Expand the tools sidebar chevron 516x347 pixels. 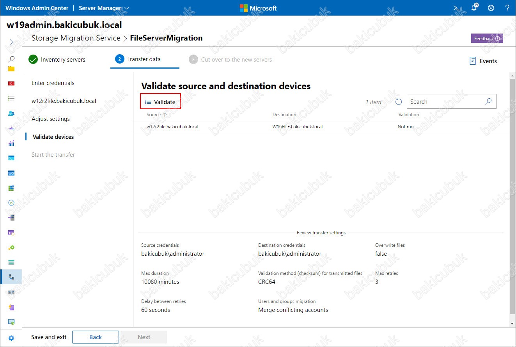coord(11,42)
